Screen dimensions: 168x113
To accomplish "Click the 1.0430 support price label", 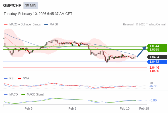I will 154,71.
